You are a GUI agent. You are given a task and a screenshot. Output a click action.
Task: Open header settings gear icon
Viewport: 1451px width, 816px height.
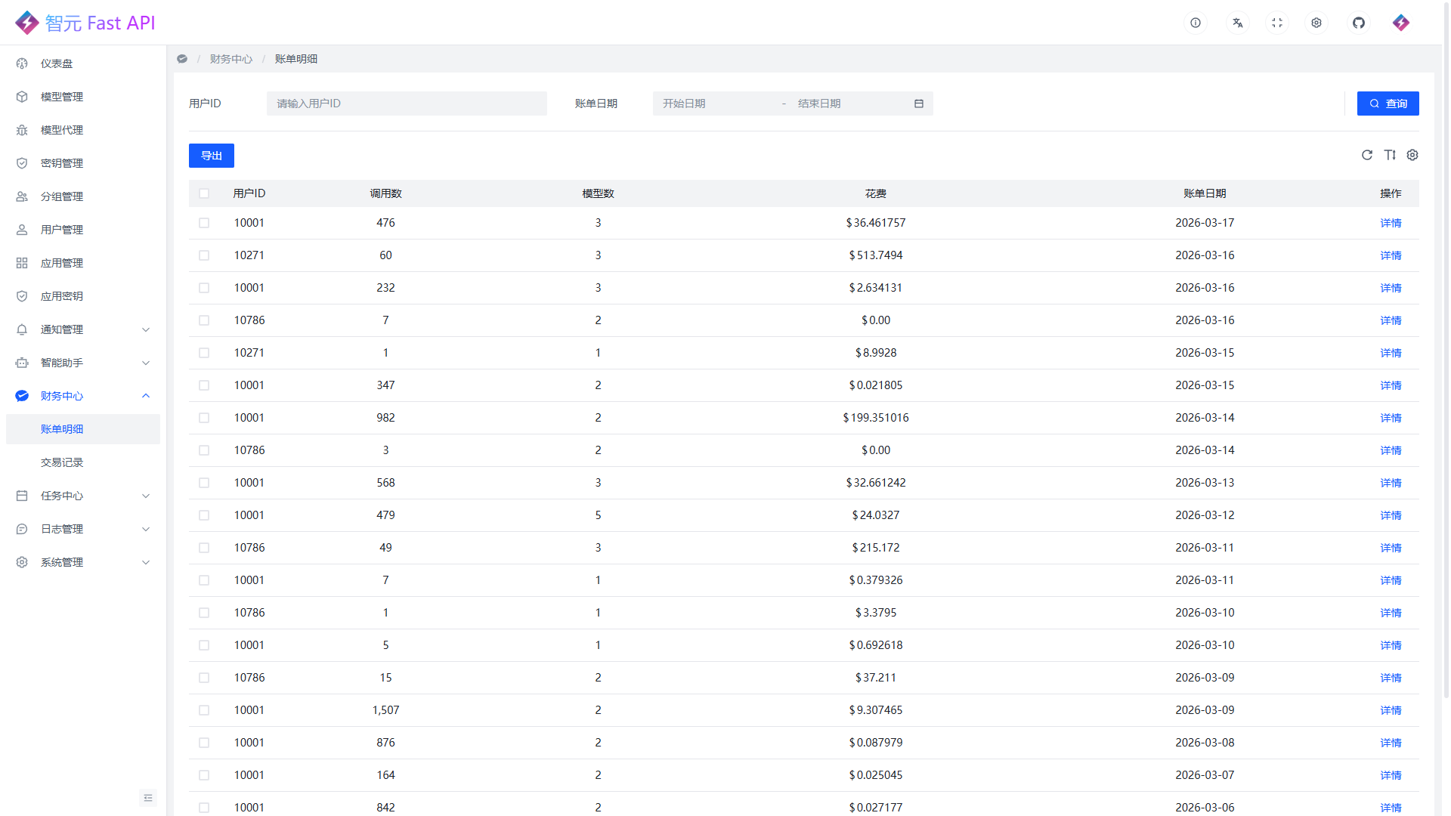click(x=1316, y=23)
